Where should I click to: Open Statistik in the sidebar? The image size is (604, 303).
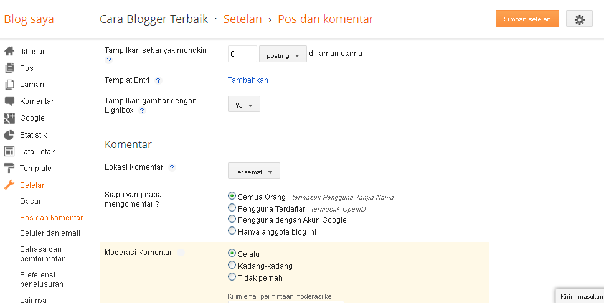point(34,135)
